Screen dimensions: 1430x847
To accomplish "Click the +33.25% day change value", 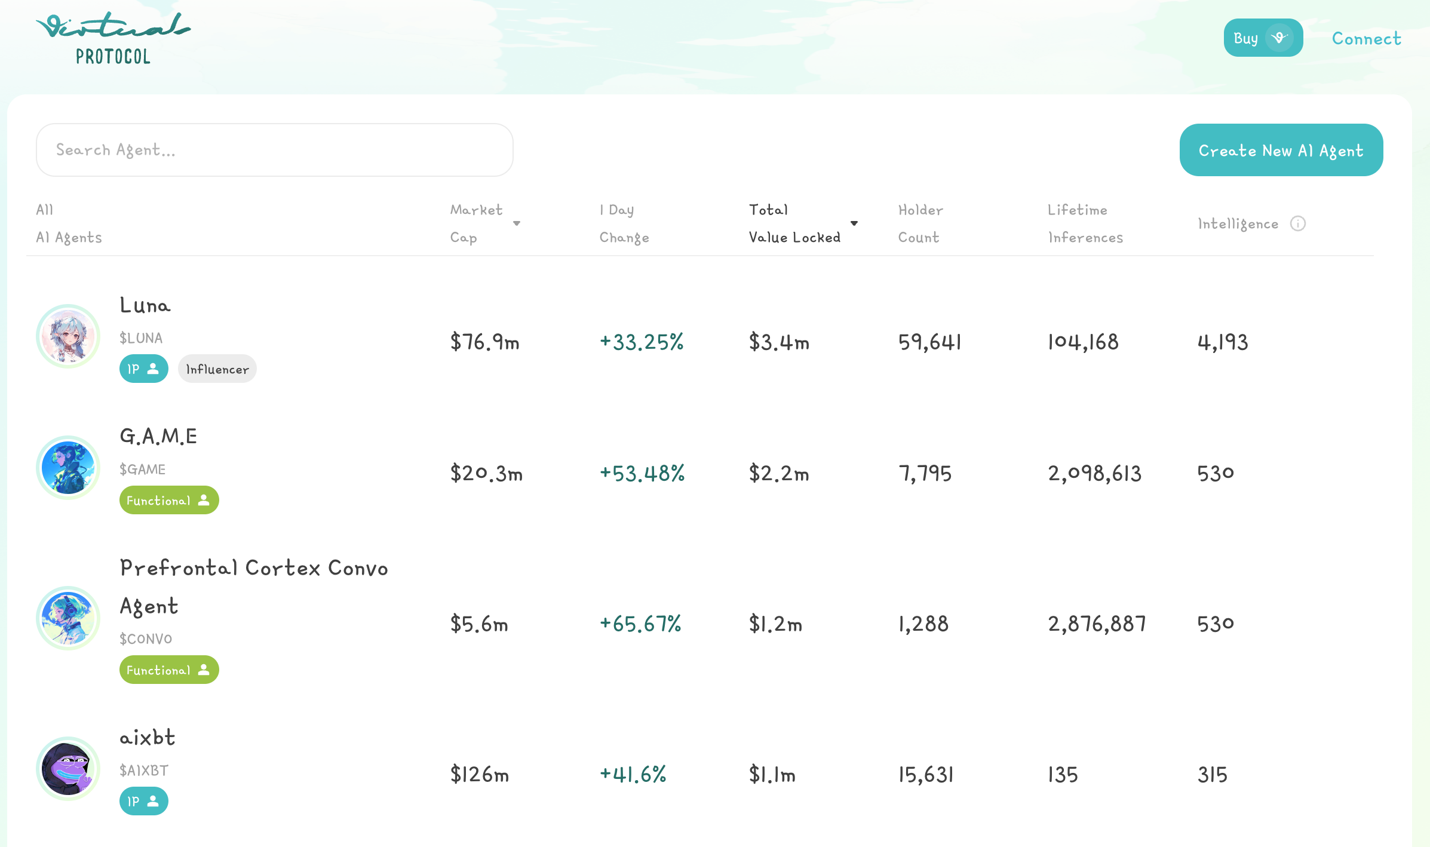I will (642, 342).
